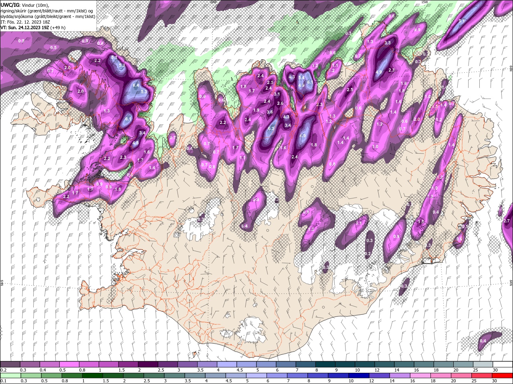Click the '15W' longitude label

[x=425, y=2]
